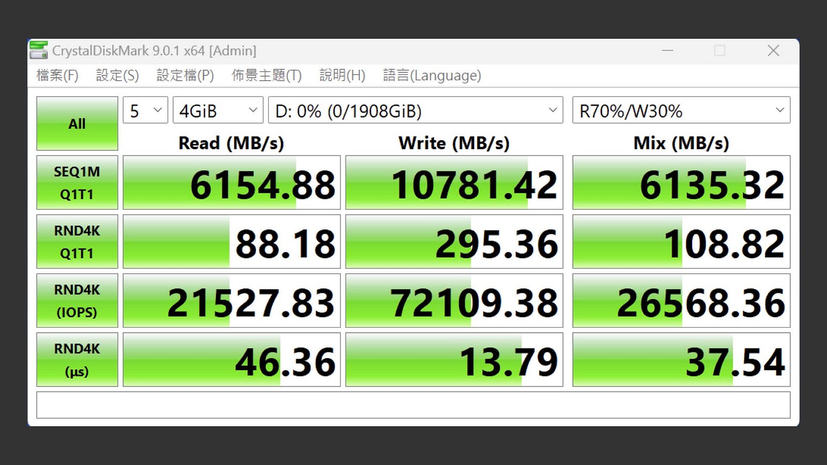Expand the D: 0% drive selection dropdown
Image resolution: width=827 pixels, height=465 pixels.
click(x=416, y=110)
